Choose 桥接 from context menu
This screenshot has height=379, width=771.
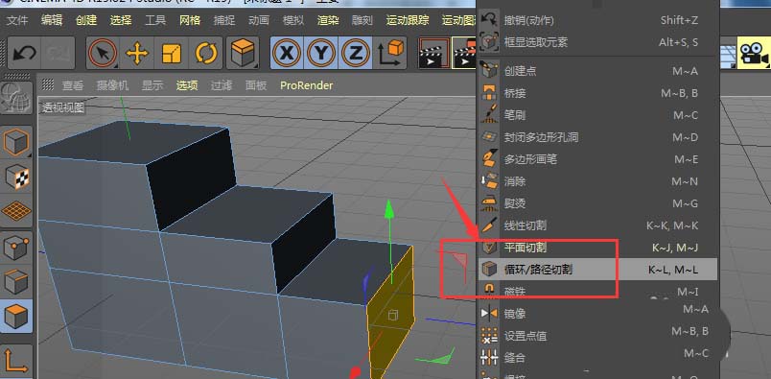pyautogui.click(x=597, y=93)
